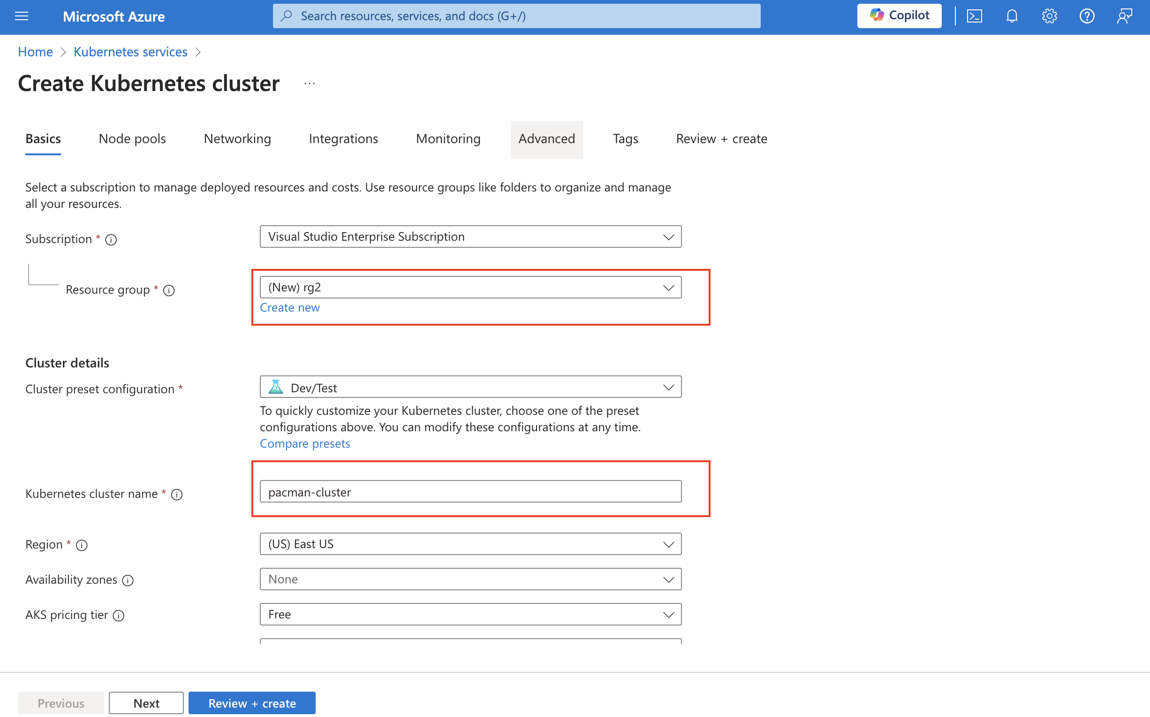Show Subscription info tooltip icon
Viewport: 1150px width, 717px height.
pyautogui.click(x=111, y=239)
